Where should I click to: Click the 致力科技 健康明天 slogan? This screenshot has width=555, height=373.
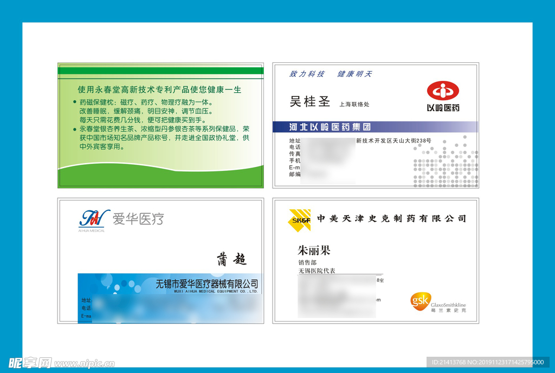pyautogui.click(x=331, y=74)
